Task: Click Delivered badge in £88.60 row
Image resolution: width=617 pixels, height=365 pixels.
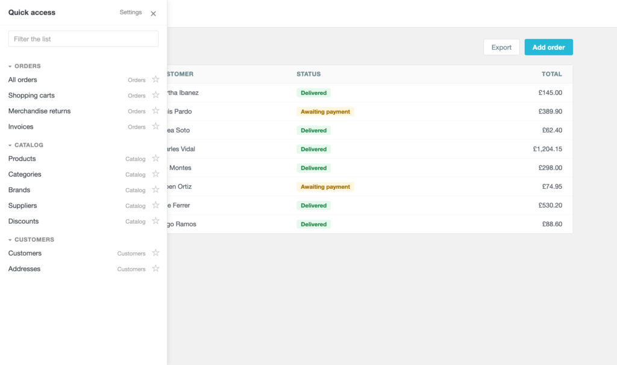Action: (x=313, y=224)
